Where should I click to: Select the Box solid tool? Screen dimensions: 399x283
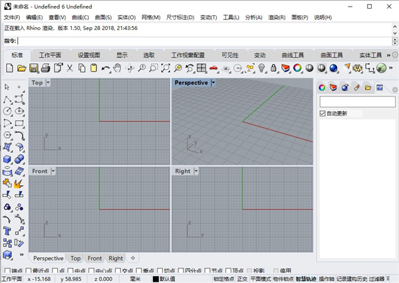pyautogui.click(x=7, y=159)
